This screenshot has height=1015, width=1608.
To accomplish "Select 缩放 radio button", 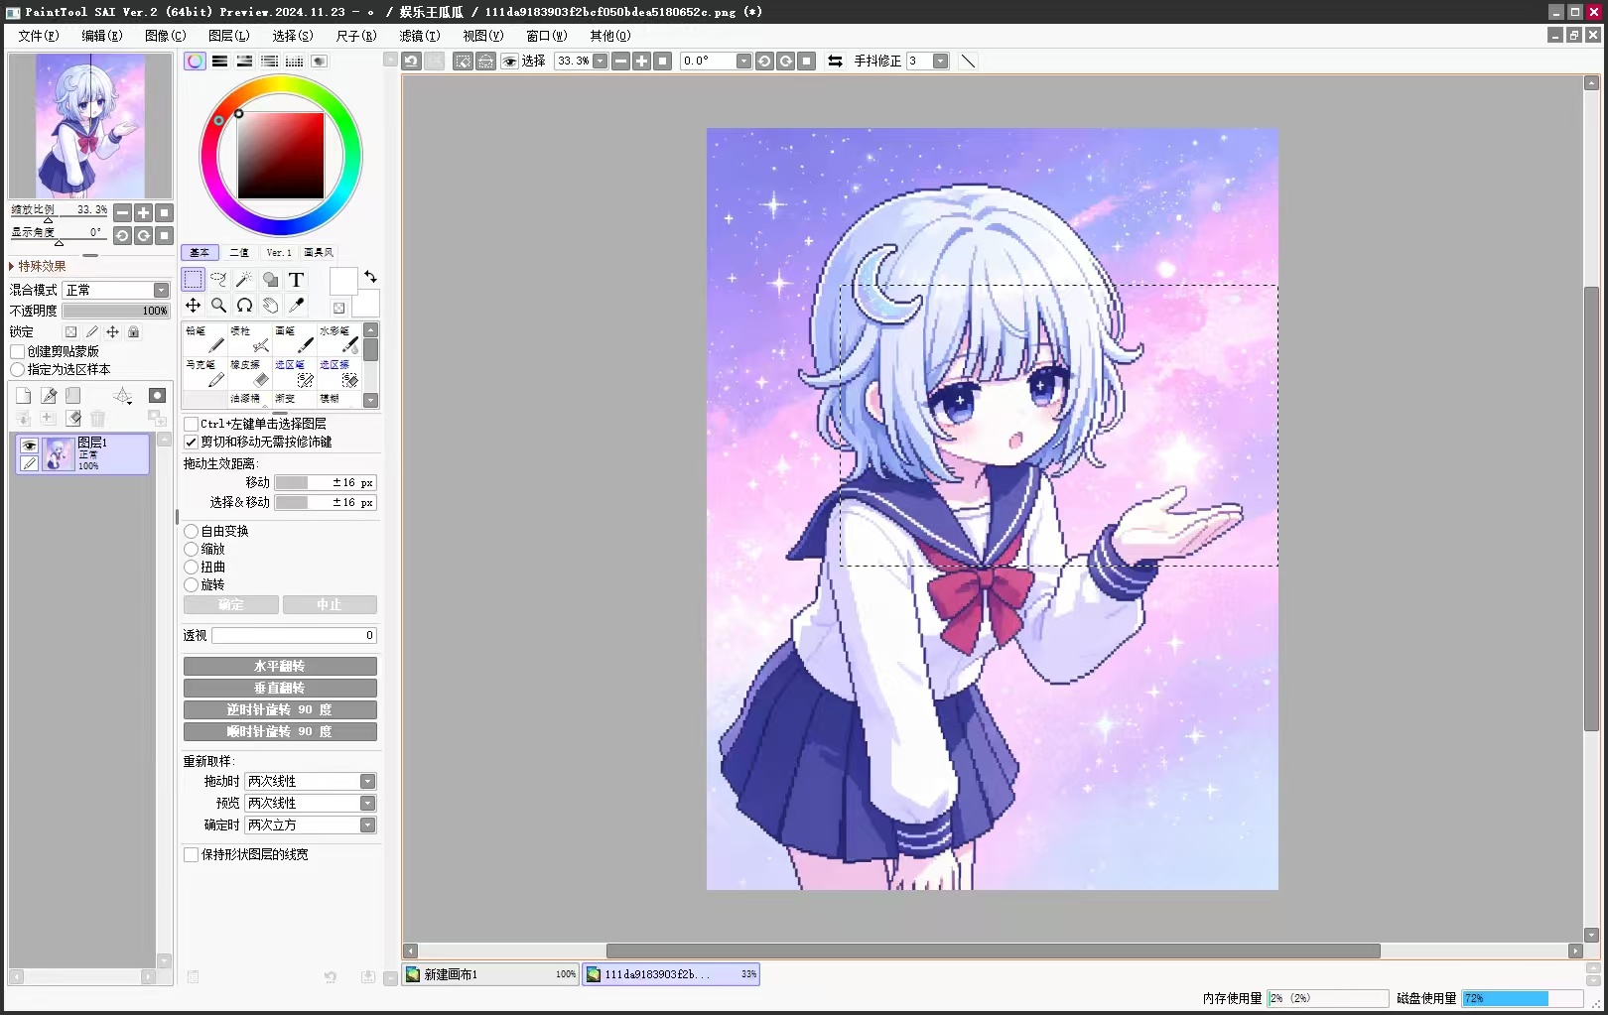I will click(192, 549).
